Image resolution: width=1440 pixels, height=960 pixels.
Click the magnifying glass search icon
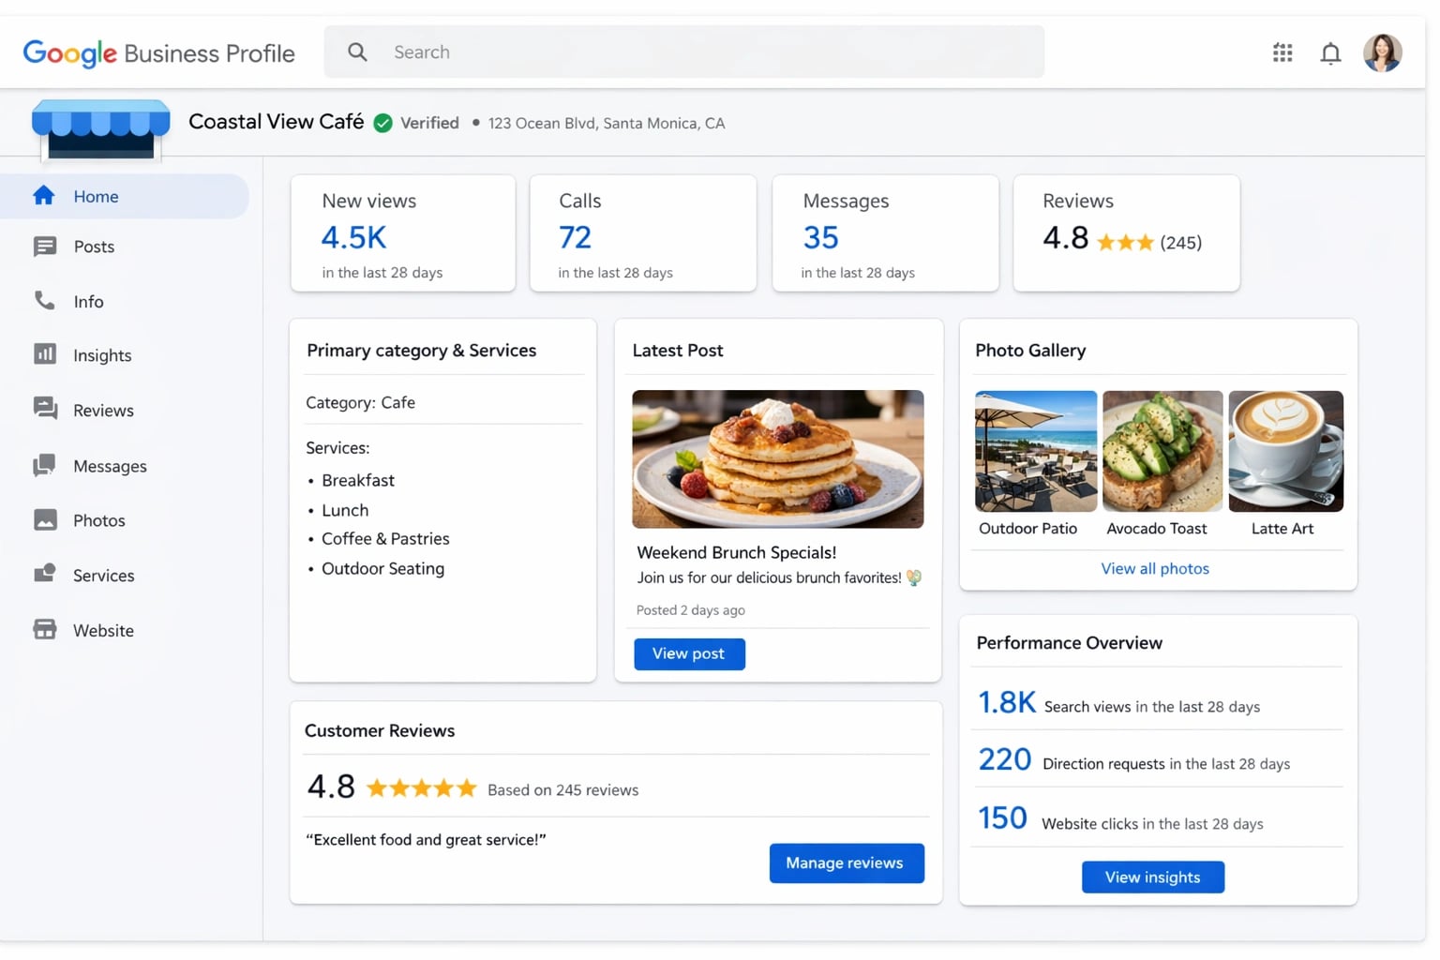tap(357, 52)
